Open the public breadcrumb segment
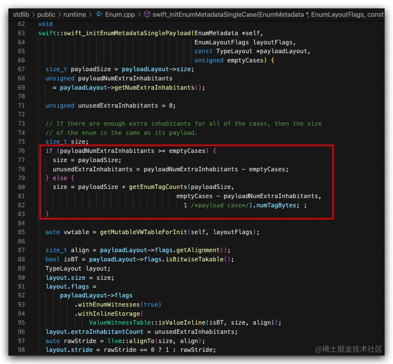This screenshot has height=364, width=393. tap(46, 15)
